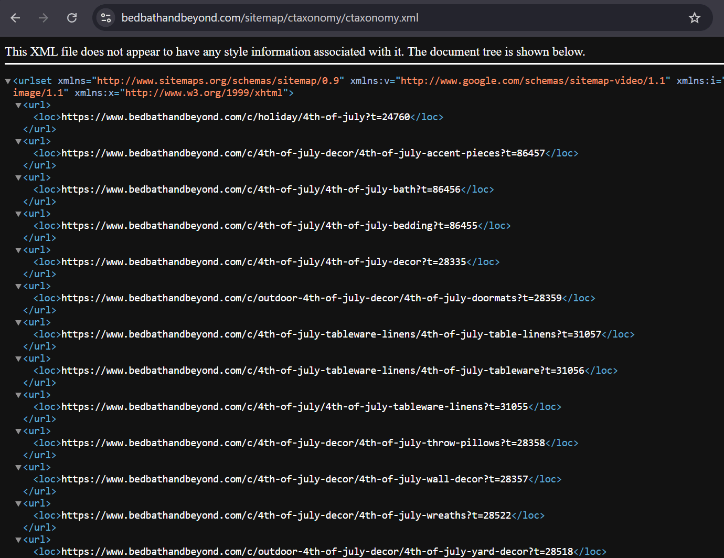Click the loc URL ending t=28358
Image resolution: width=724 pixels, height=558 pixels.
click(303, 443)
